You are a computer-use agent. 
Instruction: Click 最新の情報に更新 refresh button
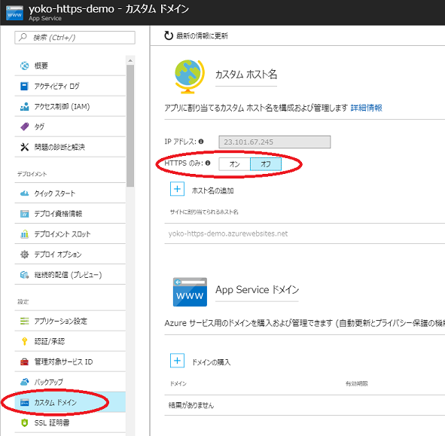pos(196,35)
